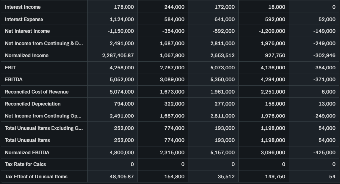Select the 48,405.87 tax effect cell
Screen dimensions: 340x184
tap(122, 176)
